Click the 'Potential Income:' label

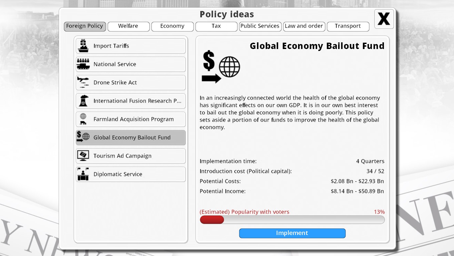[222, 191]
